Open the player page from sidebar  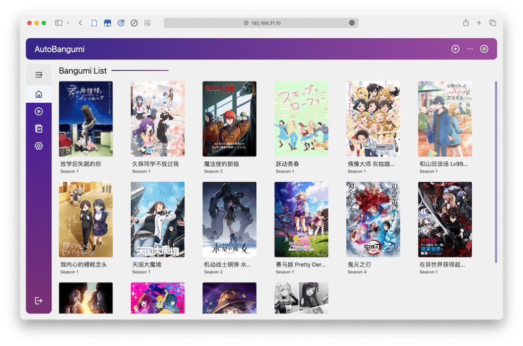click(39, 111)
